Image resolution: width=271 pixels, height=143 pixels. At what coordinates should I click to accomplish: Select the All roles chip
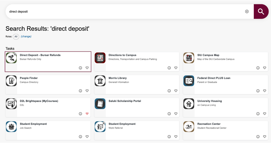point(16,37)
